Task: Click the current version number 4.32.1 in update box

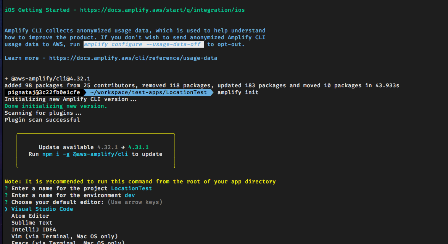Action: [x=108, y=147]
